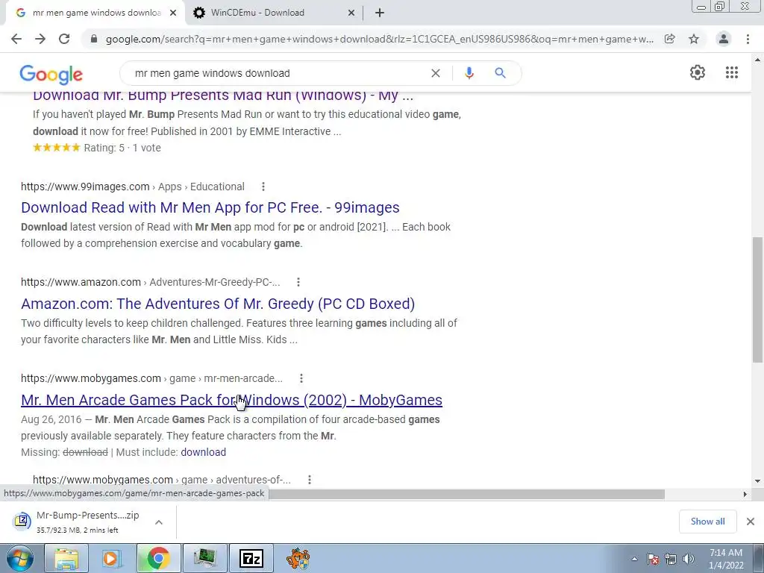
Task: Click Show all downloads button
Action: [707, 522]
